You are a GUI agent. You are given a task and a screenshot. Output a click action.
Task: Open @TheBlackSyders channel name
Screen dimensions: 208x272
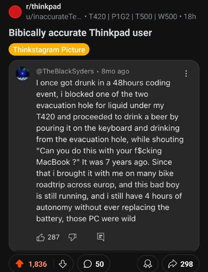coord(65,71)
